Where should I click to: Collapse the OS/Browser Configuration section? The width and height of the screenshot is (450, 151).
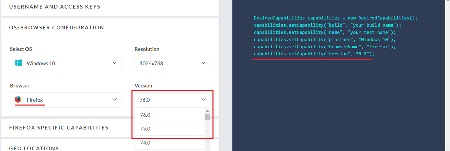tap(57, 27)
